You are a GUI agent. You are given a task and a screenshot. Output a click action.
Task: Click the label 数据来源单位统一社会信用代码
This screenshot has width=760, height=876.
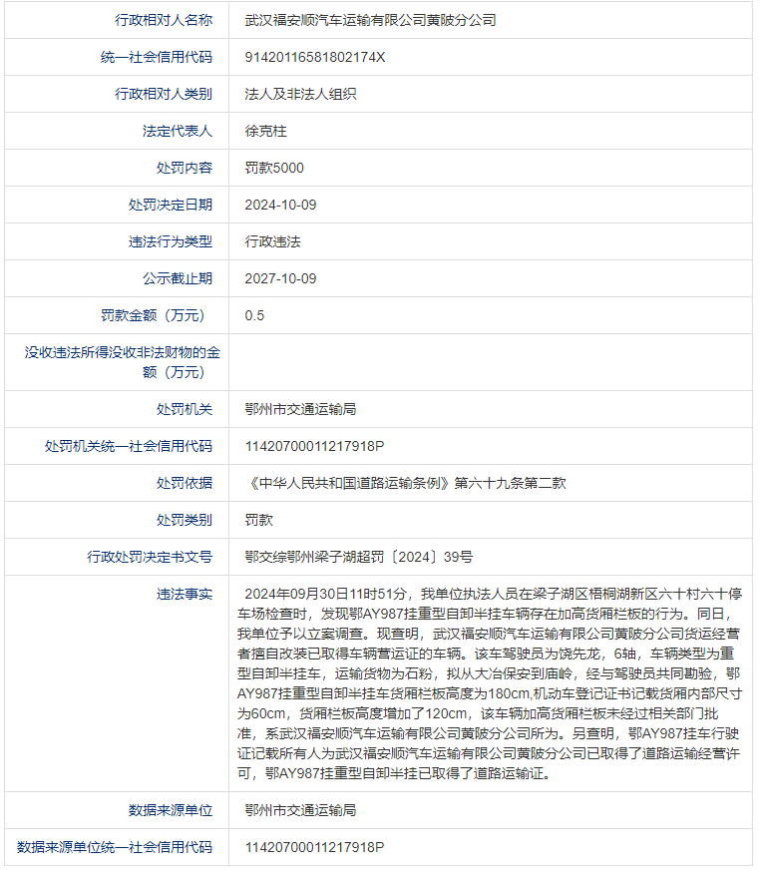[x=115, y=847]
